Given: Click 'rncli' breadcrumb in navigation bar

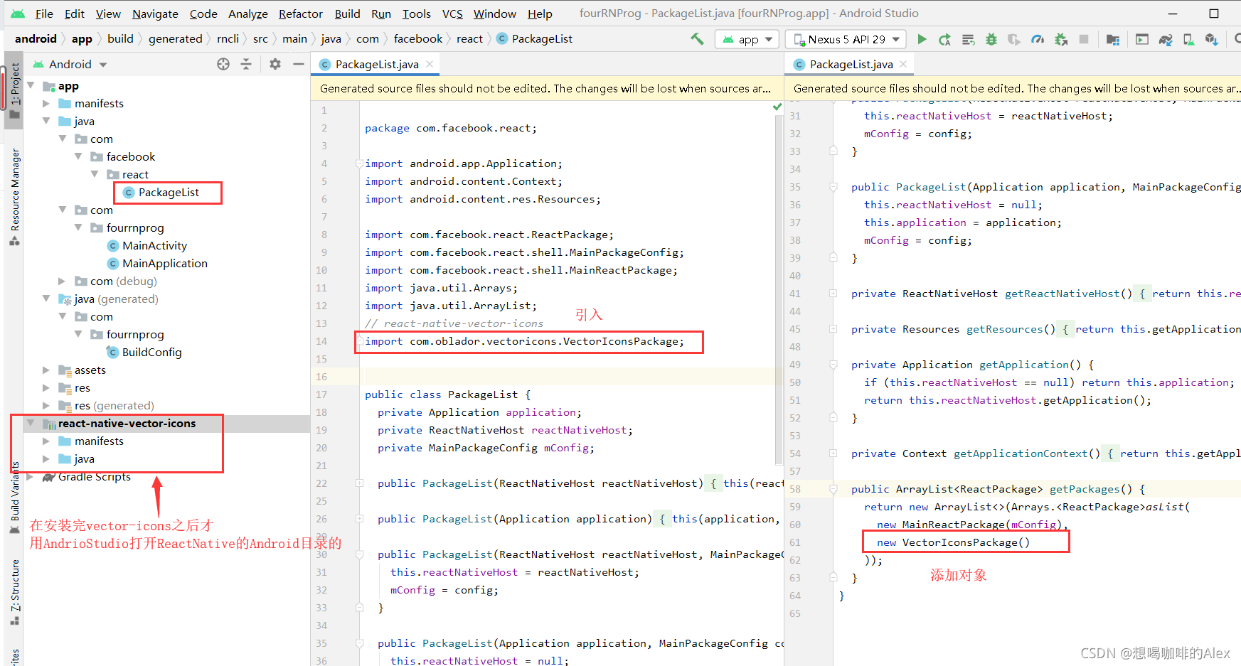Looking at the screenshot, I should click(228, 39).
